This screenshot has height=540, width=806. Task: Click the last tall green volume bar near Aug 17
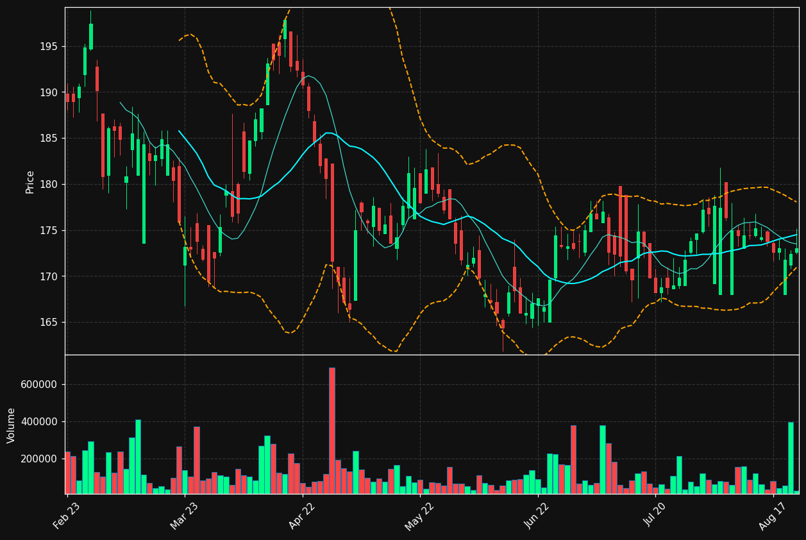tap(791, 458)
